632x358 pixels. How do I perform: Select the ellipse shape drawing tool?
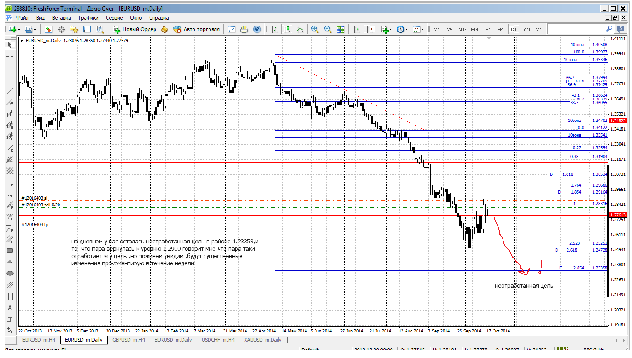[x=10, y=274]
